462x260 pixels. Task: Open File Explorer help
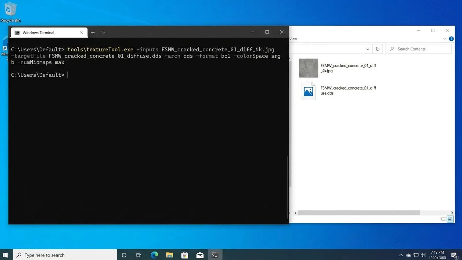point(451,39)
